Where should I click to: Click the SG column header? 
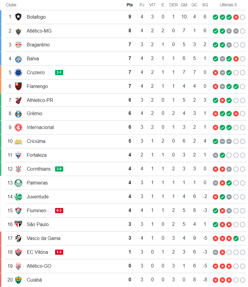(x=205, y=5)
